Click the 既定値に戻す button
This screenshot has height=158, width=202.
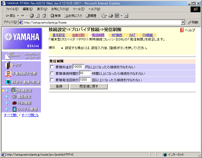pos(89,86)
